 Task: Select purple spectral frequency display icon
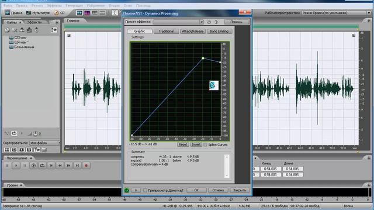click(87, 13)
